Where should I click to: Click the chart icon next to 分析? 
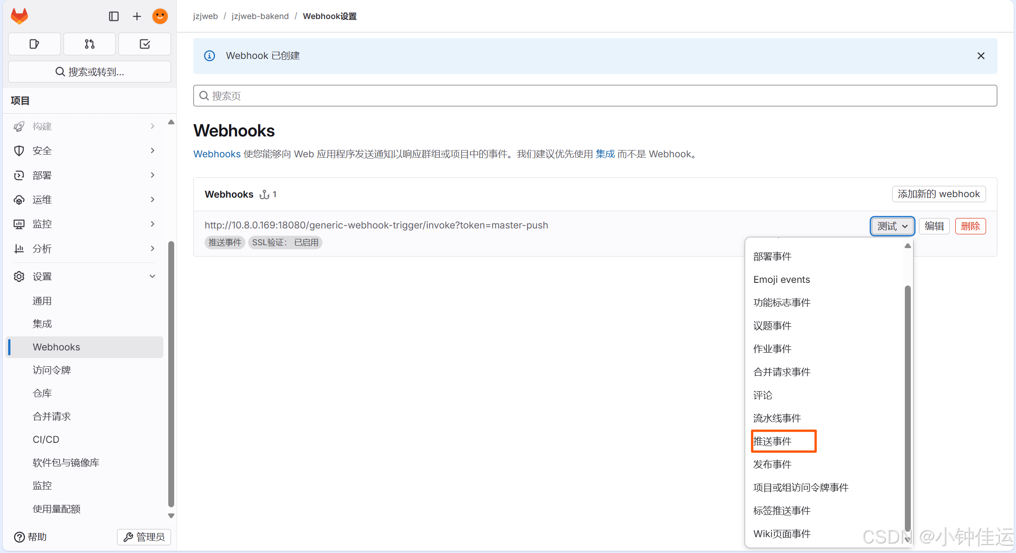point(19,249)
